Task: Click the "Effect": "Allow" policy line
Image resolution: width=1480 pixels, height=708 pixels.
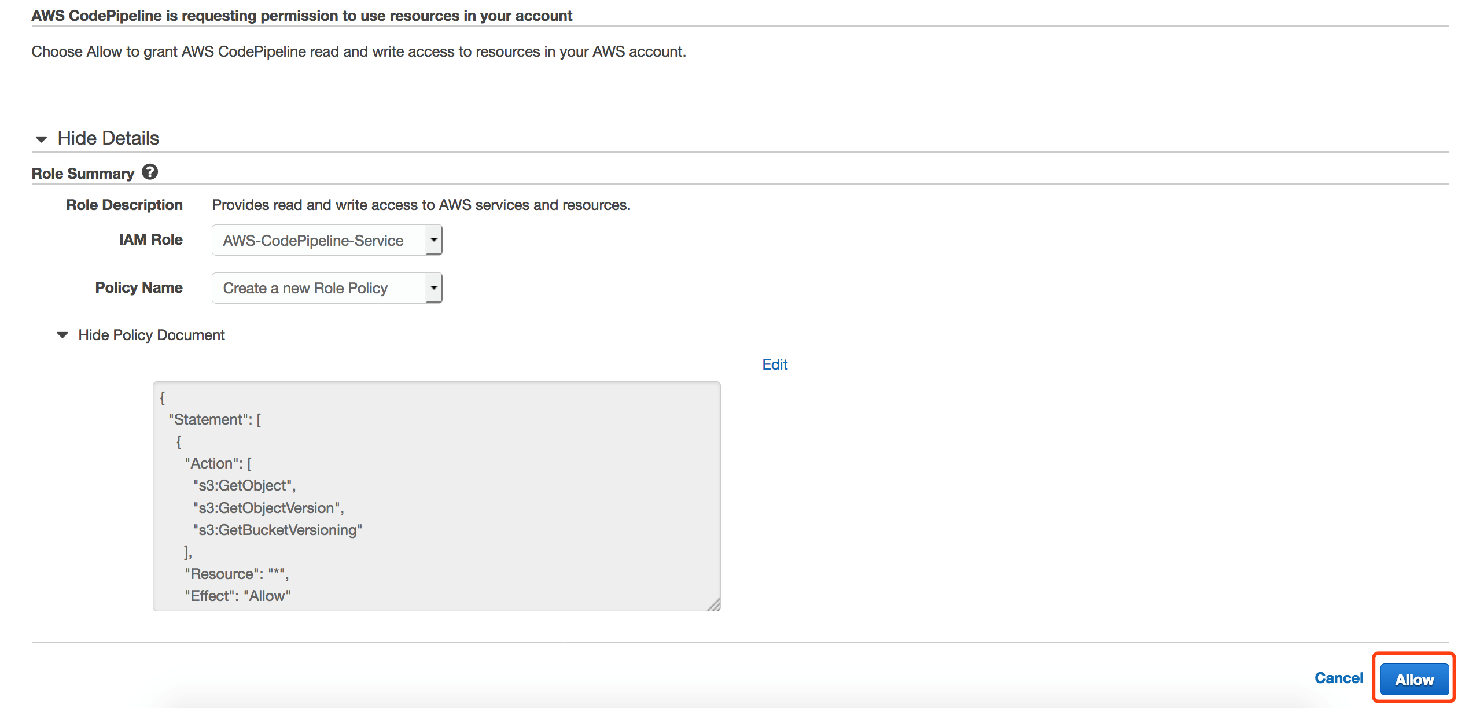Action: [x=238, y=596]
